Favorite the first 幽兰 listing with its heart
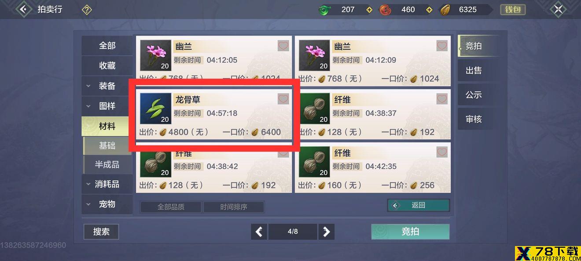Viewport: 581px width, 261px height. 283,46
